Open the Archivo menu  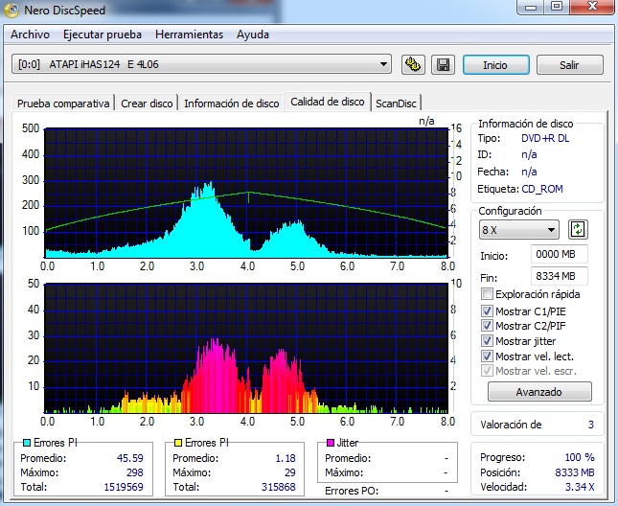[30, 34]
